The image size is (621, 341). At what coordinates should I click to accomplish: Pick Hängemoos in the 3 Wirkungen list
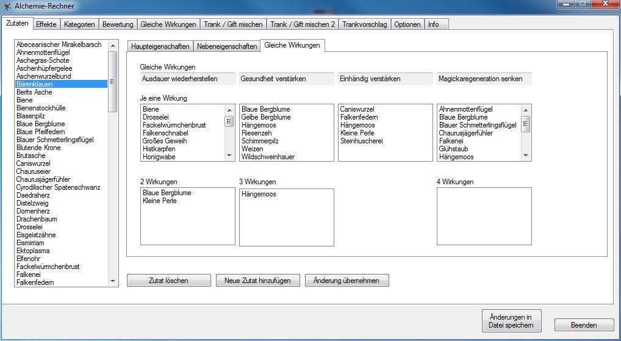(x=259, y=194)
